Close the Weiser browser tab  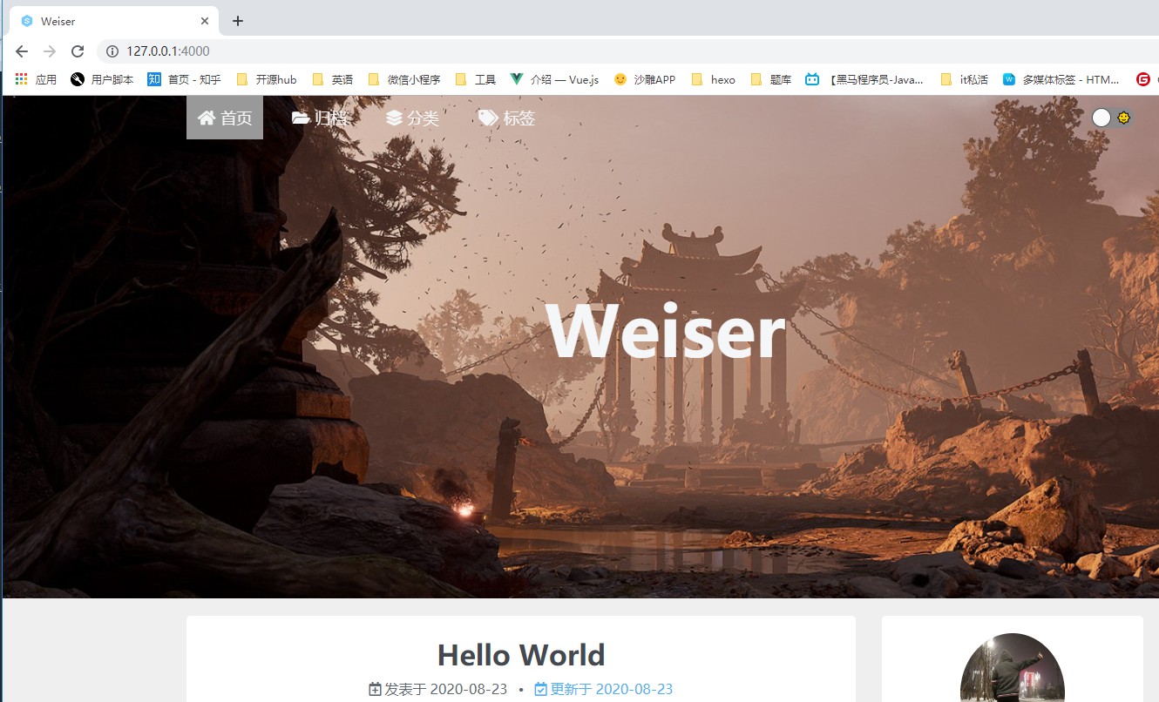tap(206, 21)
